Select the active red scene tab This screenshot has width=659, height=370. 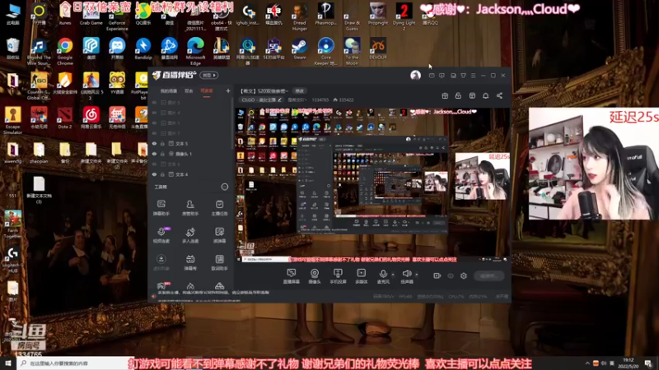click(207, 91)
